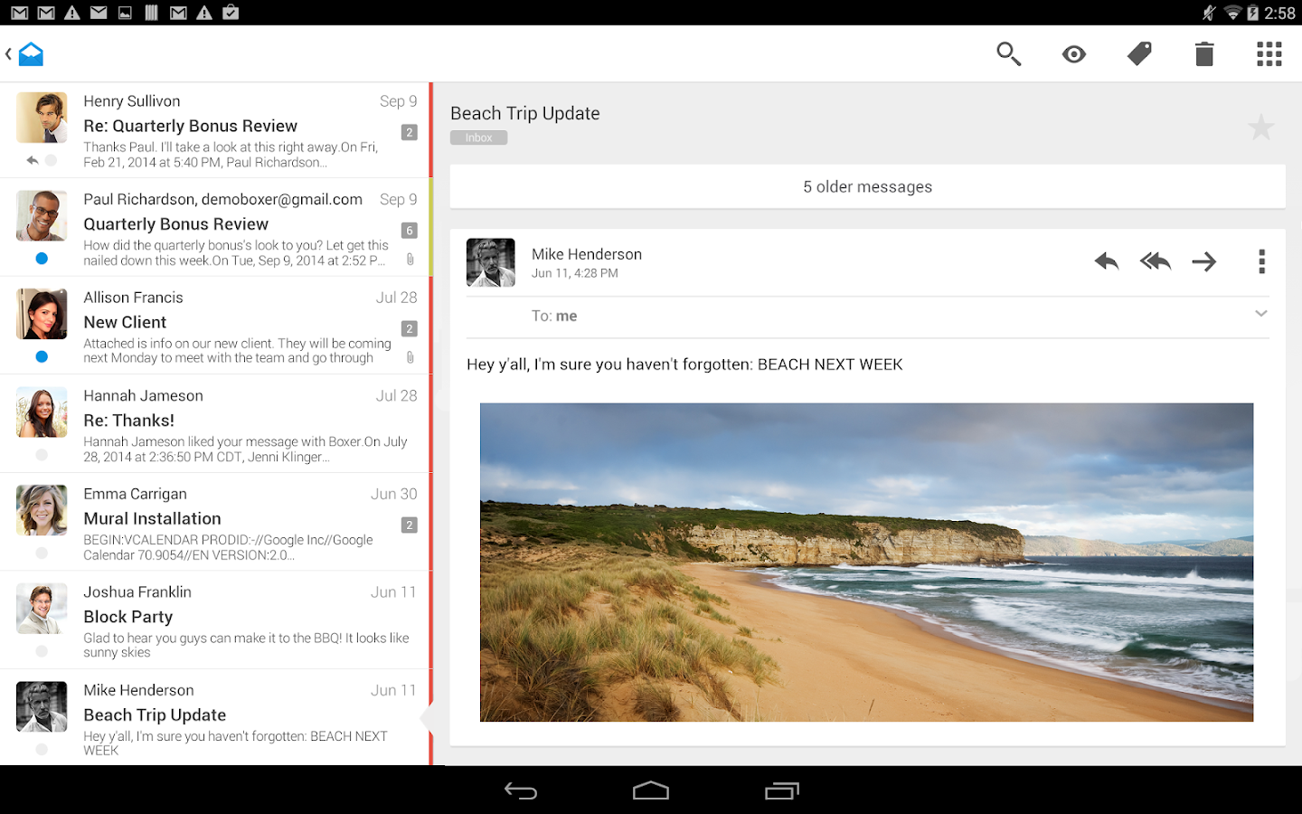Screen dimensions: 1302x814
Task: Open the blue Boxer inbox logo
Action: (30, 53)
